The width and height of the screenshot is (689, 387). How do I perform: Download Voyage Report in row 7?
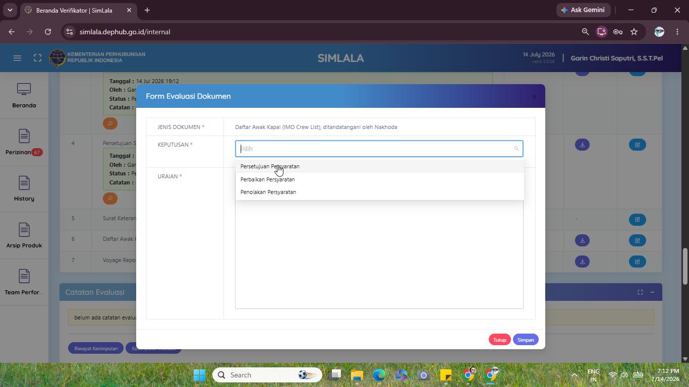(x=582, y=262)
